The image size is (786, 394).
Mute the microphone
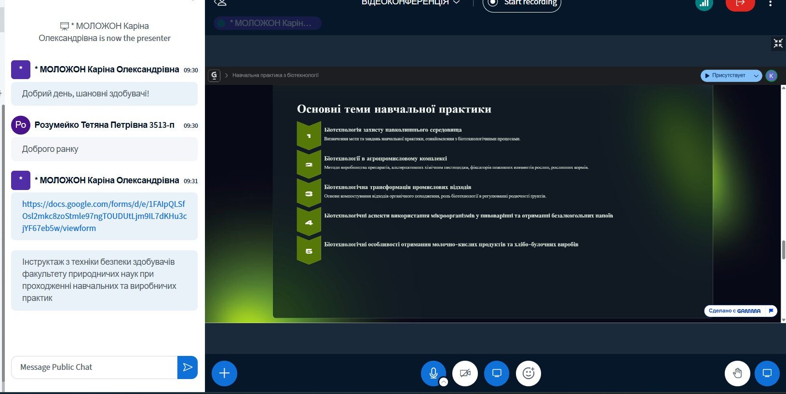433,373
